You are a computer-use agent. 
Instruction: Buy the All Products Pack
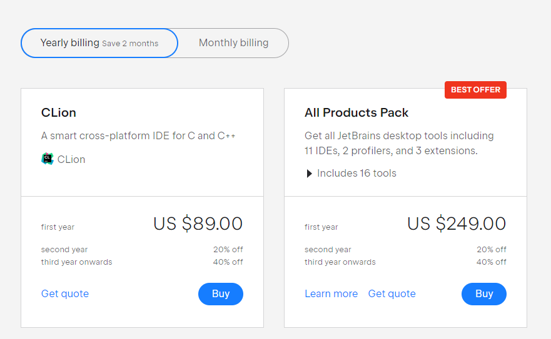[x=484, y=293]
